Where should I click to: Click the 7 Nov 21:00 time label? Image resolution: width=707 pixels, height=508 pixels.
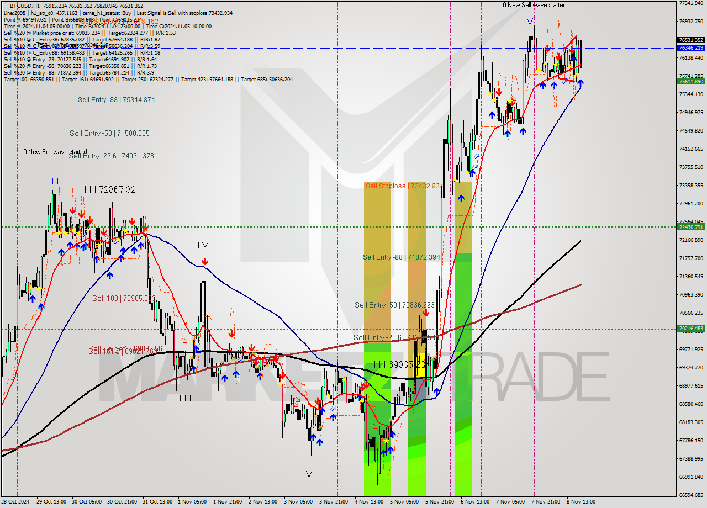click(x=546, y=502)
